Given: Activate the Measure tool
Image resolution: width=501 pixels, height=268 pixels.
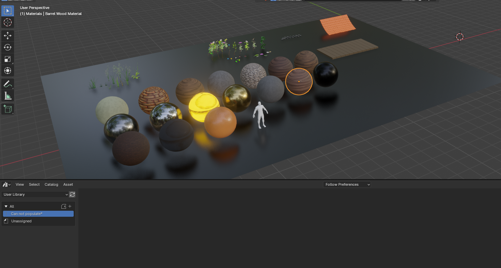Looking at the screenshot, I should [x=7, y=96].
